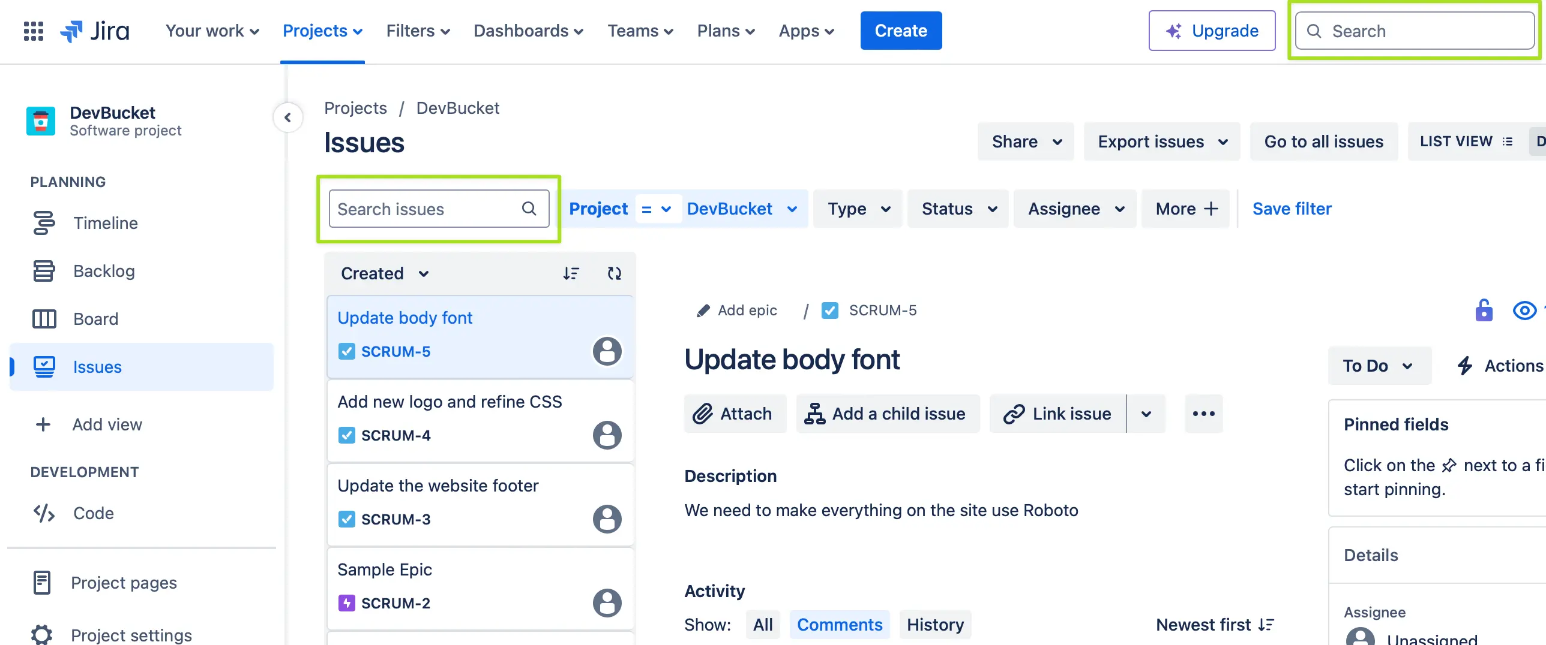
Task: Collapse the sidebar with the arrow button
Action: coord(287,117)
